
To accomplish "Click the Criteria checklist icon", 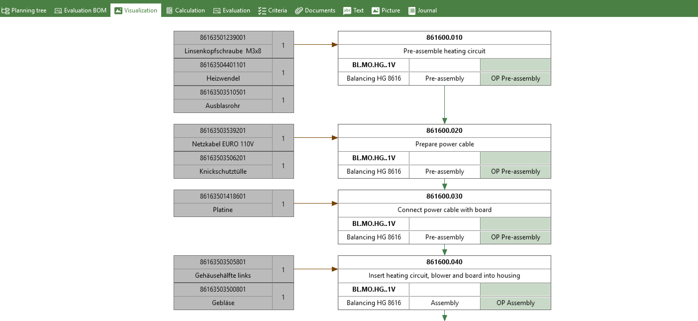I will (262, 10).
